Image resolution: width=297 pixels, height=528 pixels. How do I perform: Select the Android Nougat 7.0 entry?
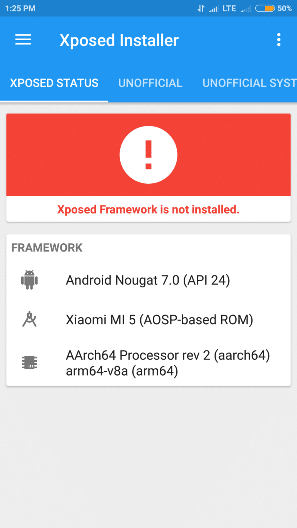click(148, 280)
